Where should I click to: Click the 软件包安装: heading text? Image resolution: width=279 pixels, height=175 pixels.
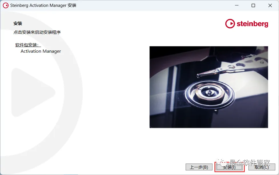tap(28, 45)
